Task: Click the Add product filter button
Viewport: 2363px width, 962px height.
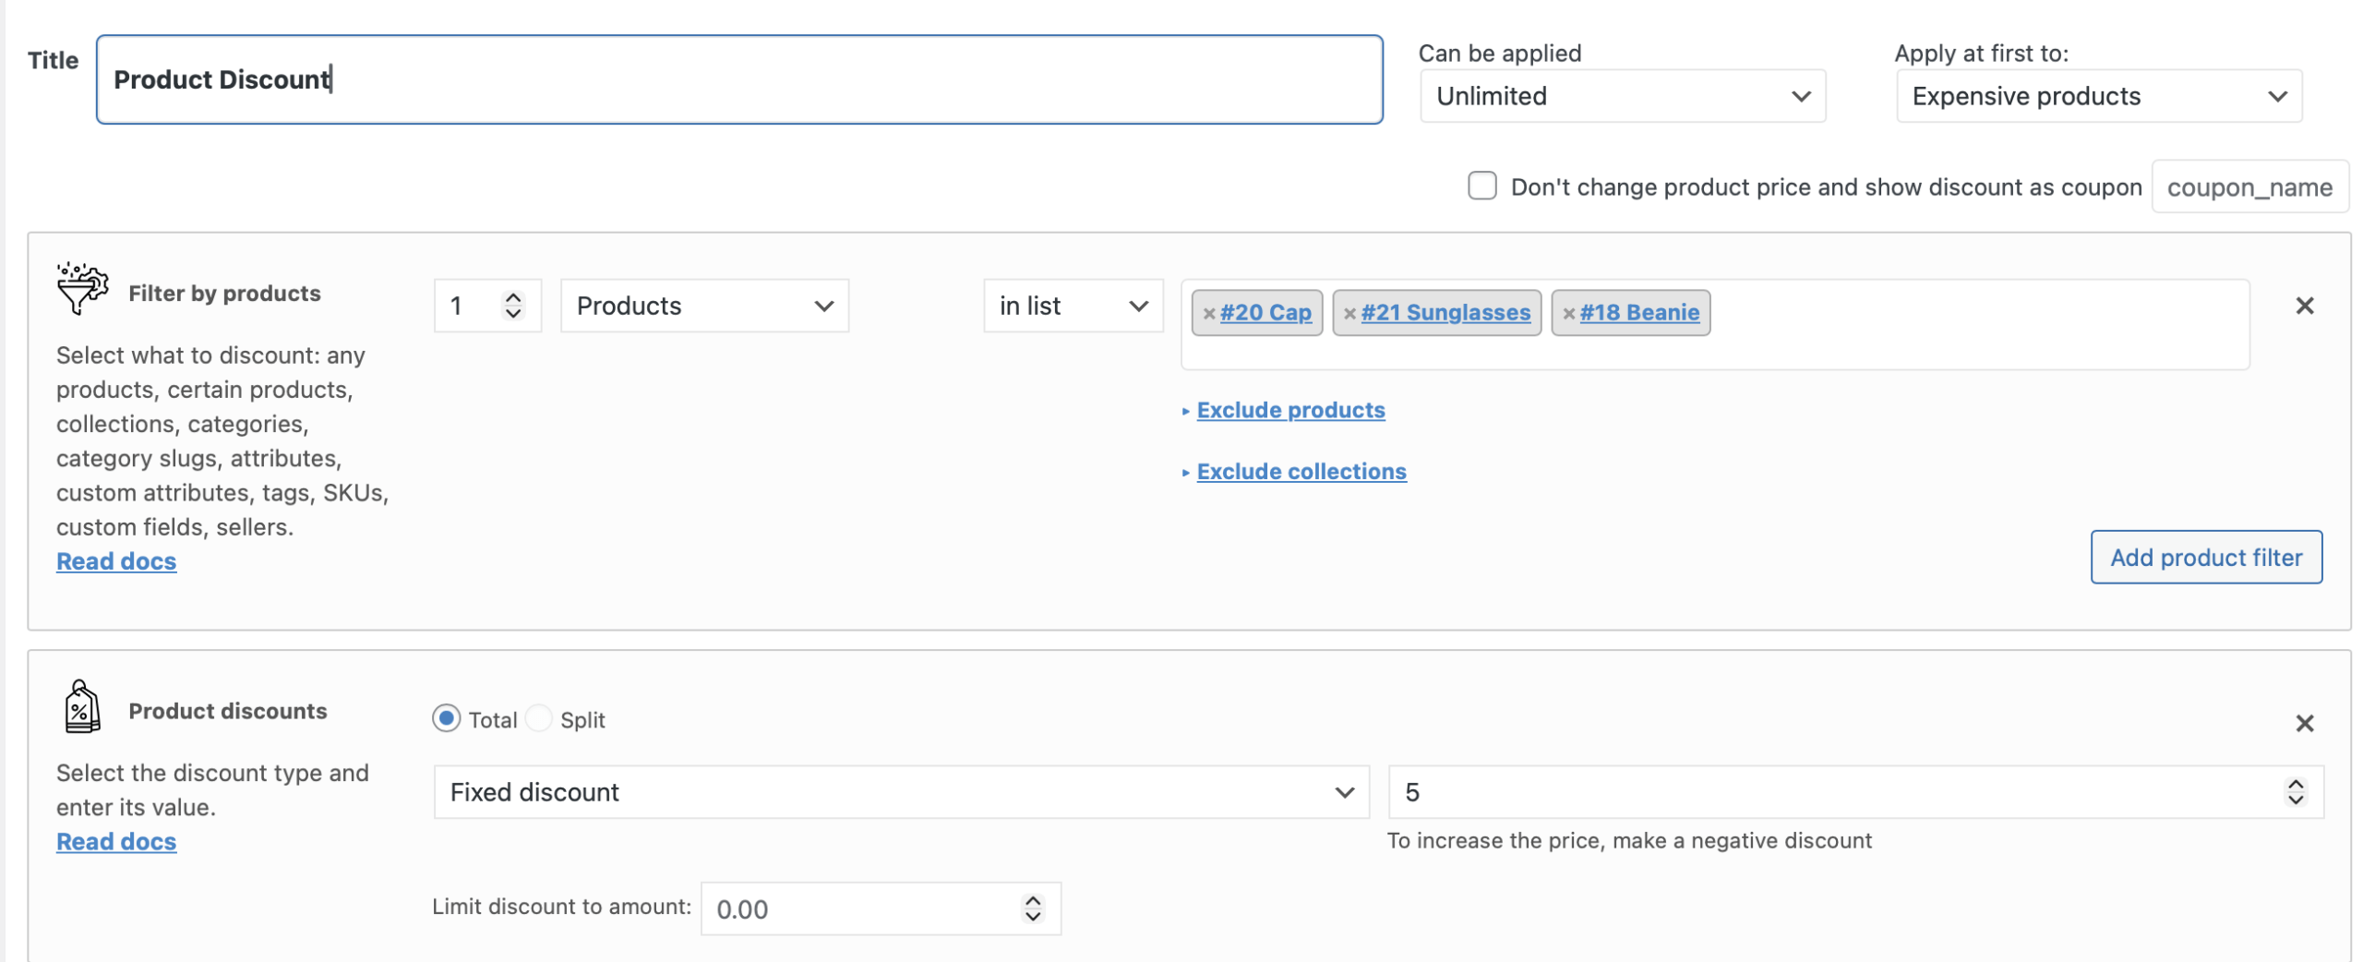Action: (x=2205, y=558)
